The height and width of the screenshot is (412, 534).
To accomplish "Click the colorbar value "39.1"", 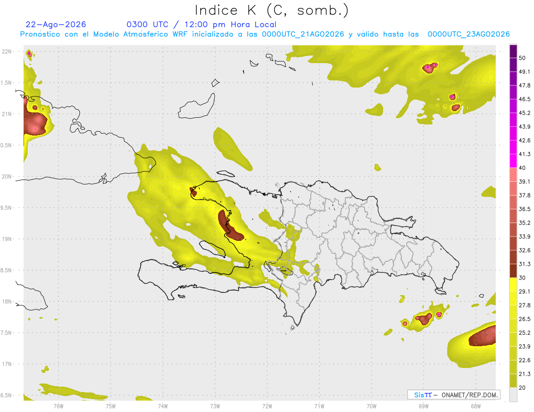I will tap(525, 182).
